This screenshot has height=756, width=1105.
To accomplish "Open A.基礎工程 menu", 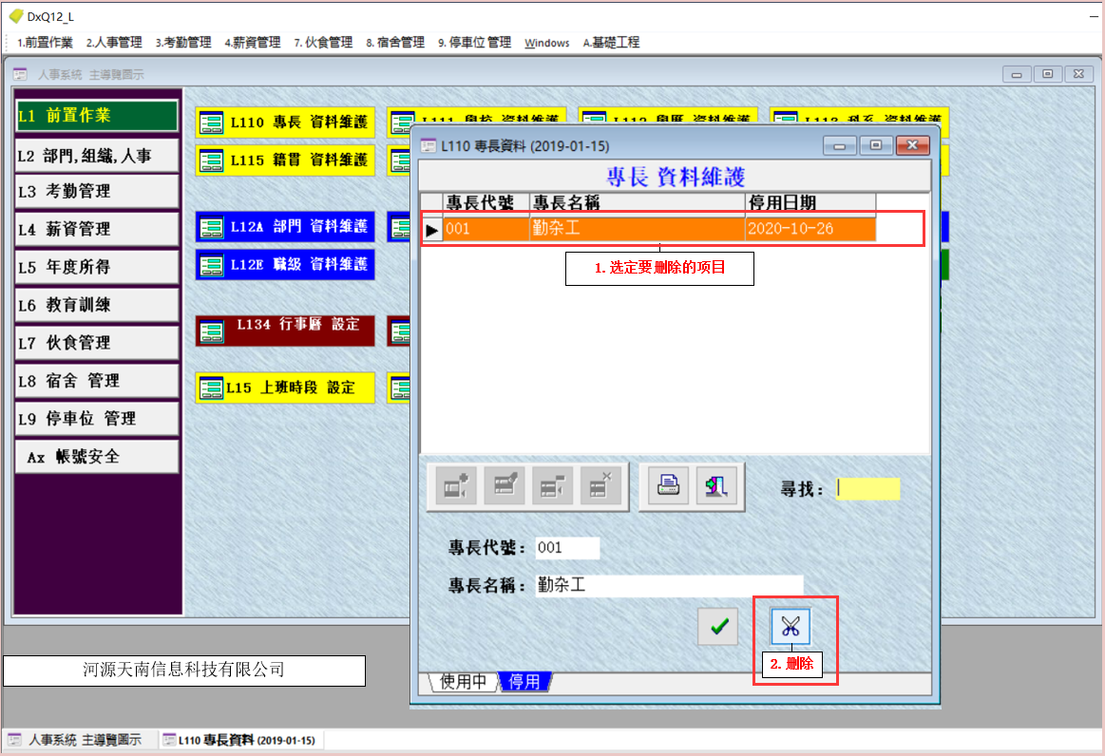I will coord(611,43).
